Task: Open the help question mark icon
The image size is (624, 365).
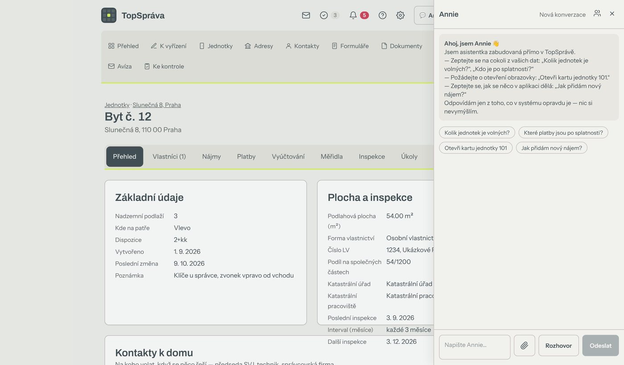Action: [x=382, y=15]
